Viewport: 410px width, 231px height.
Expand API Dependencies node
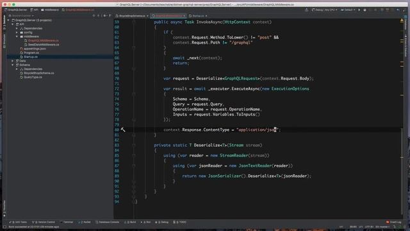17,28
